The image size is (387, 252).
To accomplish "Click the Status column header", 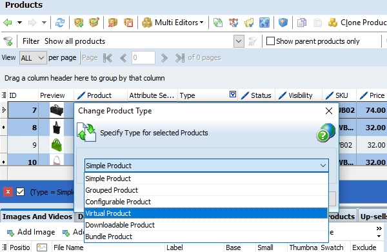I will click(x=257, y=95).
